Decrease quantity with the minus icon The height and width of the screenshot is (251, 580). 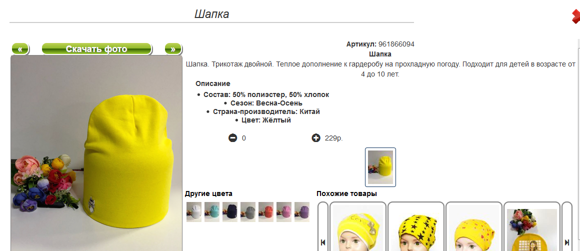point(232,138)
